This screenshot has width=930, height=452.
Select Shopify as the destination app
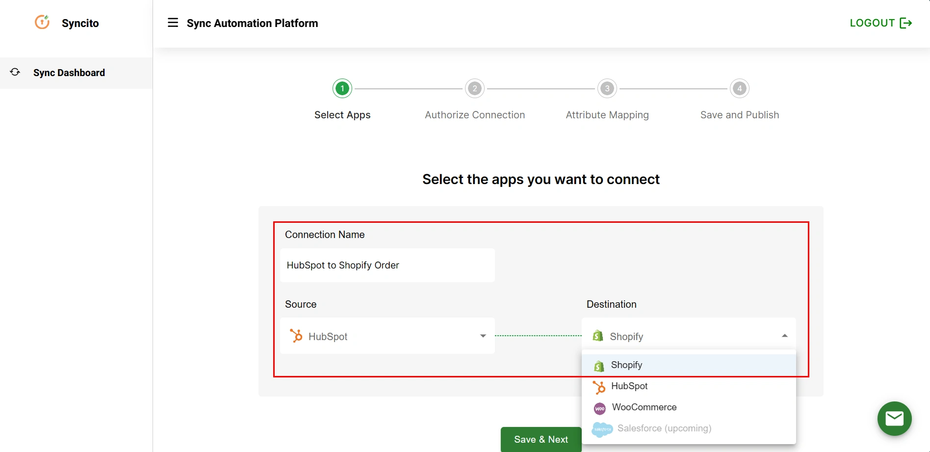point(627,365)
